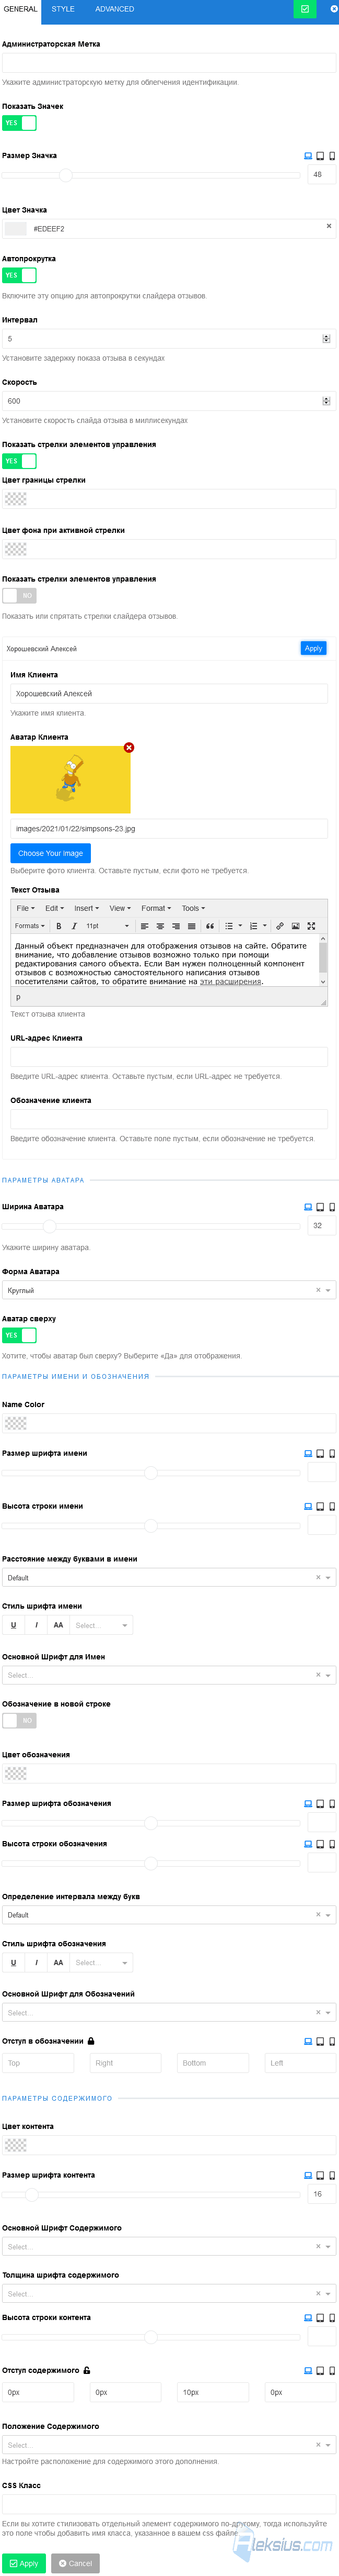Select tablet device icon for Высота строки имени
Viewport: 339px width, 2576px height.
(320, 1506)
